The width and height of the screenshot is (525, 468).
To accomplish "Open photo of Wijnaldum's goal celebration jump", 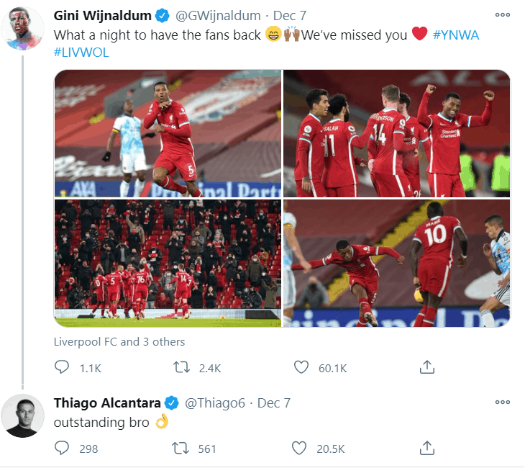I will (168, 133).
